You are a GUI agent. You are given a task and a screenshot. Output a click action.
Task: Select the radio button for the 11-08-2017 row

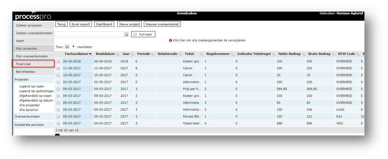pos(58,68)
